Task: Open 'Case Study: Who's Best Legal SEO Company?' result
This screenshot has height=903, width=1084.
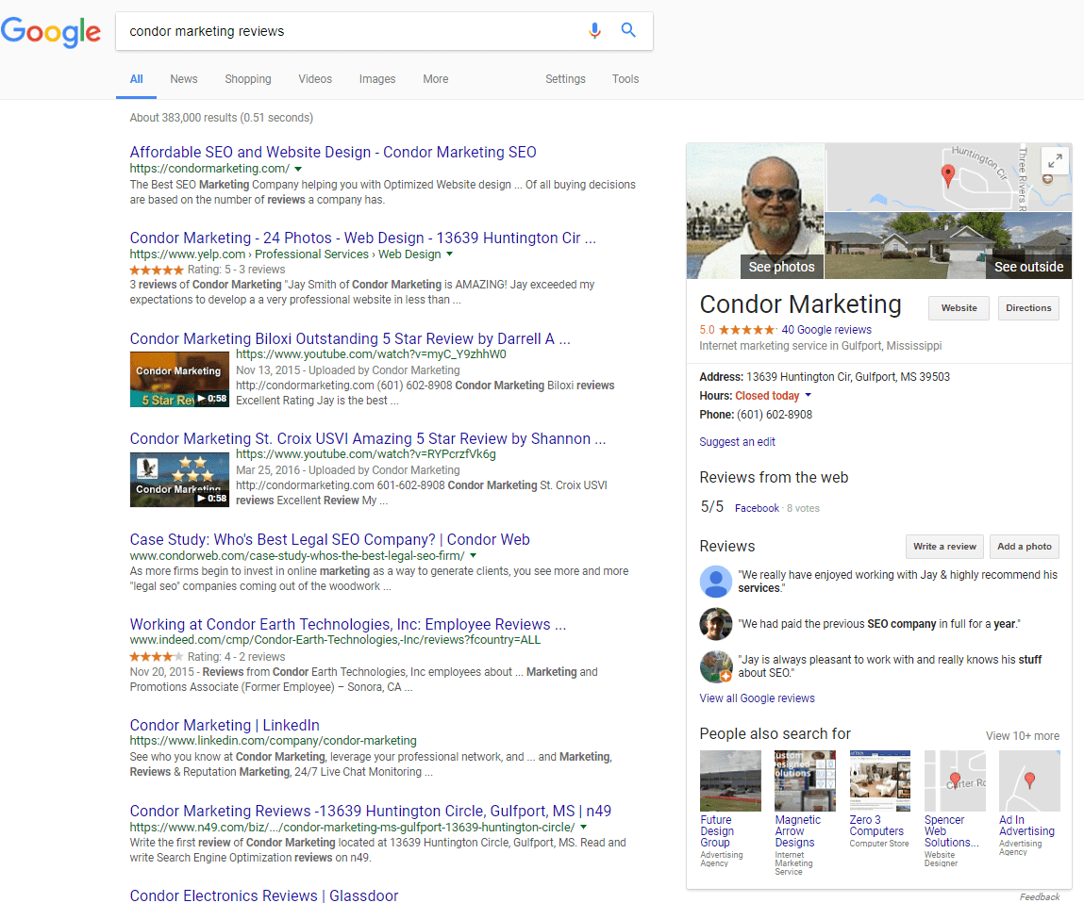Action: click(330, 539)
